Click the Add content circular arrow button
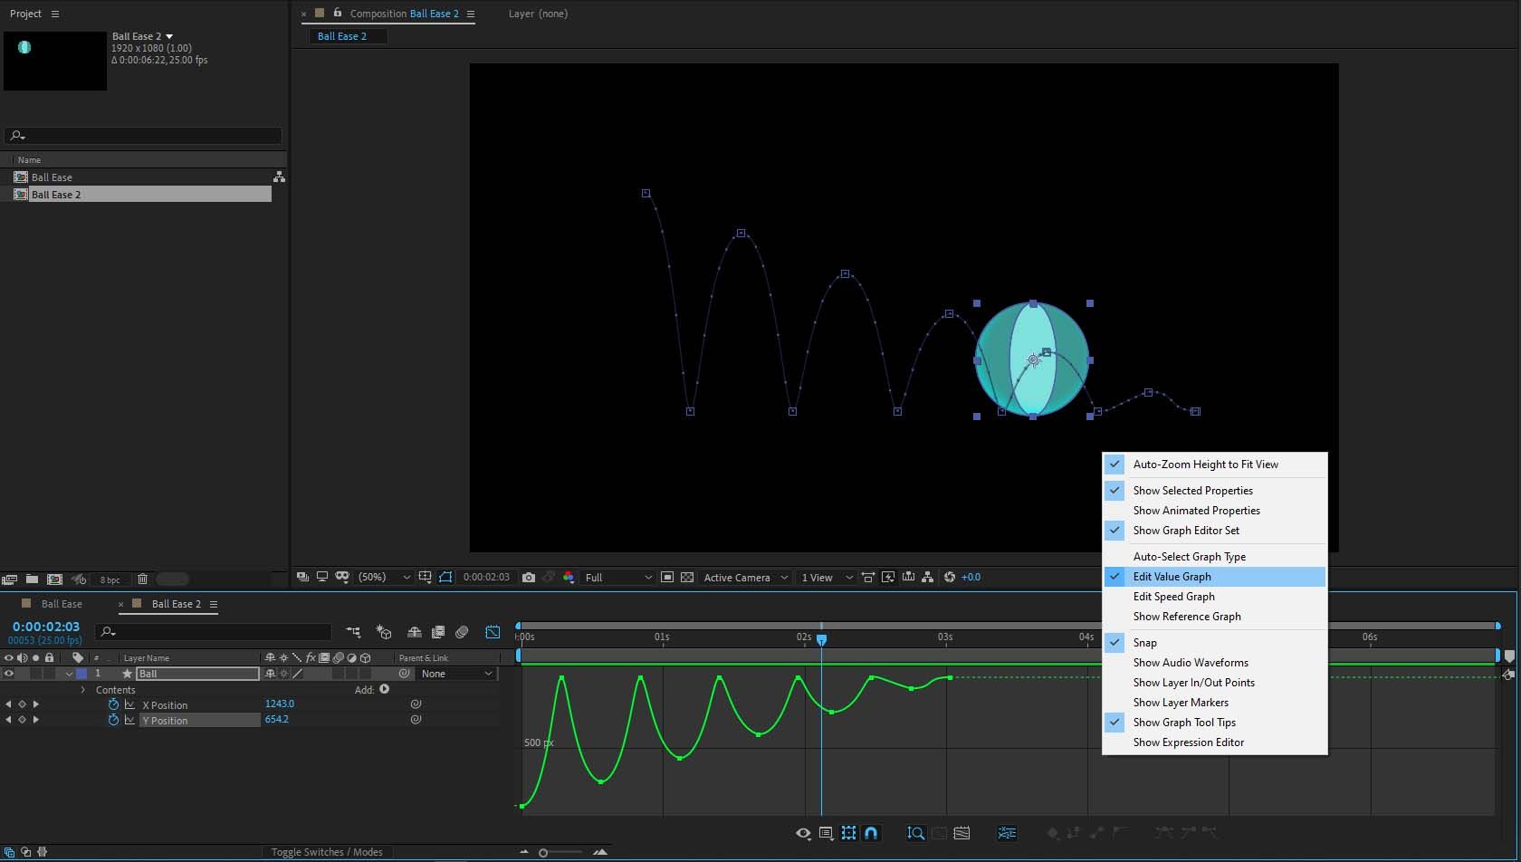 (385, 689)
